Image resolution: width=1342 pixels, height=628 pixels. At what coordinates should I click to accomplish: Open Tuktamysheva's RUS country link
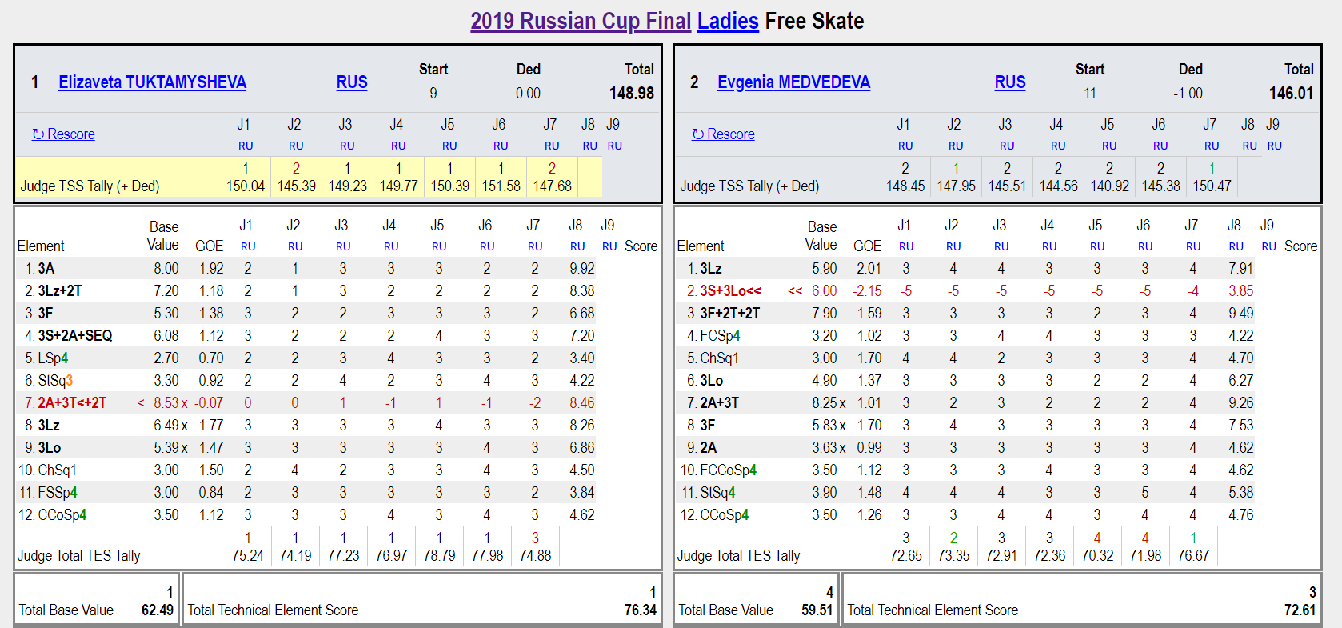point(352,82)
